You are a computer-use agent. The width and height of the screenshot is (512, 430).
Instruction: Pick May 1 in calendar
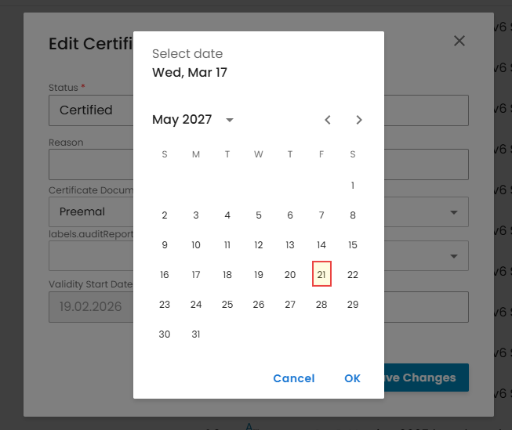pyautogui.click(x=353, y=186)
